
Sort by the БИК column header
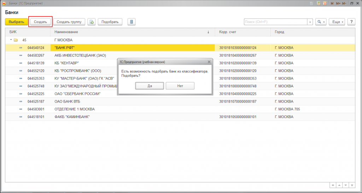pos(28,32)
